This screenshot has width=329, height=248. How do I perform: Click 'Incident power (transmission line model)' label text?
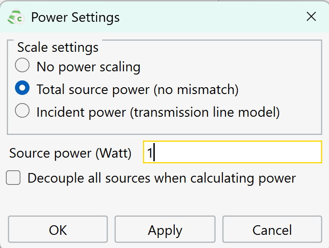158,112
